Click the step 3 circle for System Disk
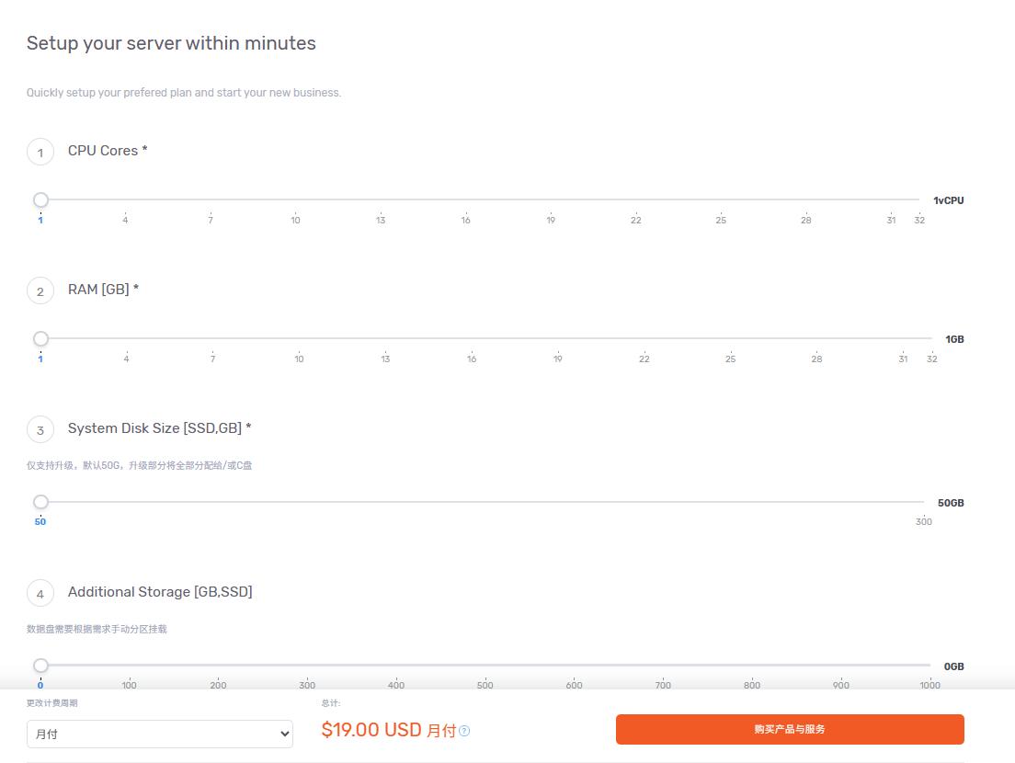The width and height of the screenshot is (1015, 763). point(40,429)
